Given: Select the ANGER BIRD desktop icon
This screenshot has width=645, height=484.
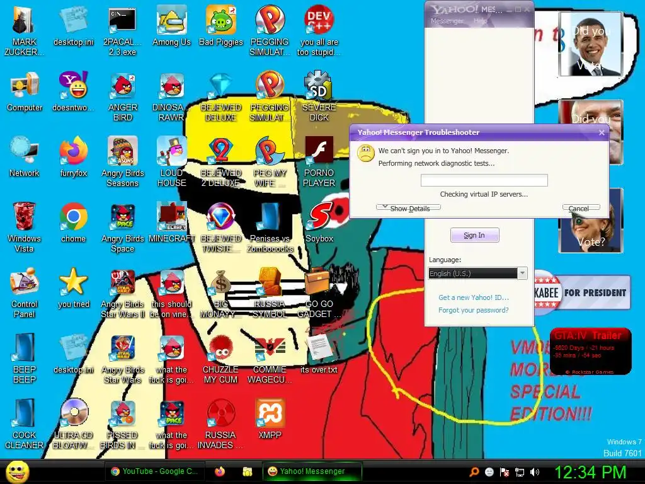Looking at the screenshot, I should [x=122, y=96].
